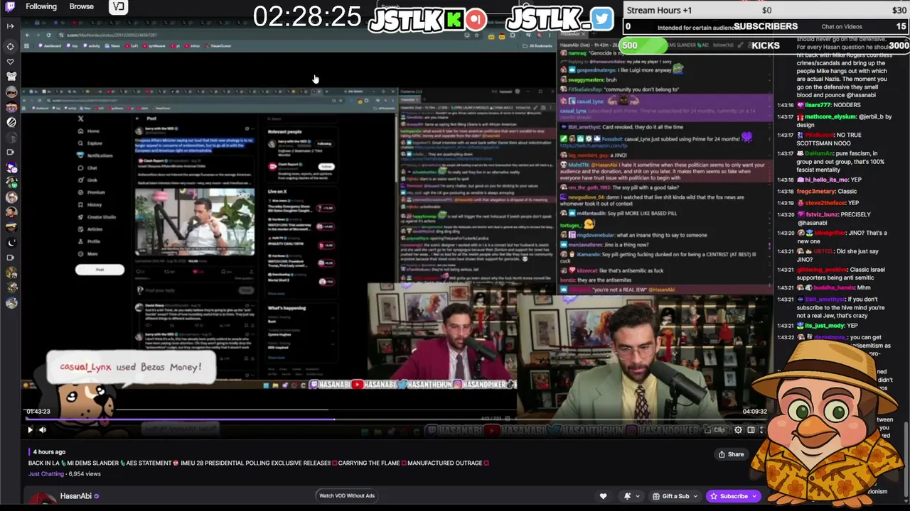Screen dimensions: 910x511
Task: Open the white striped-circle channel avatar in sidebar
Action: tap(11, 122)
